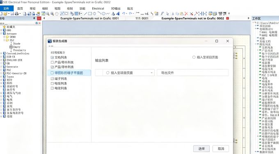Close the left symbol panel
Screen dimensions: 279x154
pyautogui.click(x=39, y=18)
